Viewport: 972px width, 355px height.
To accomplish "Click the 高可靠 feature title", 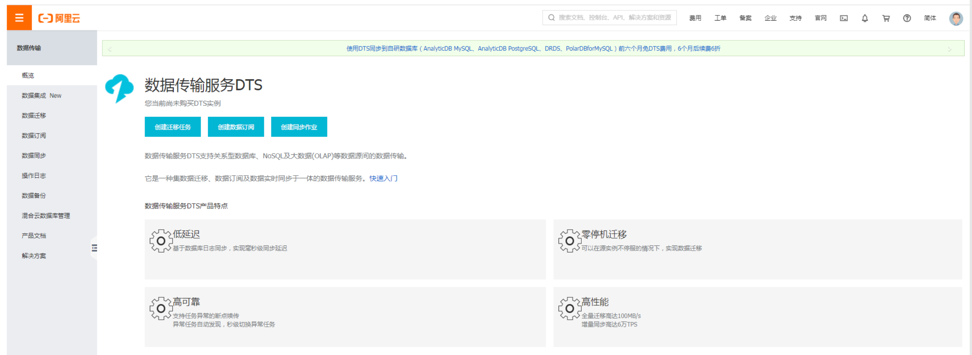I will (x=186, y=302).
